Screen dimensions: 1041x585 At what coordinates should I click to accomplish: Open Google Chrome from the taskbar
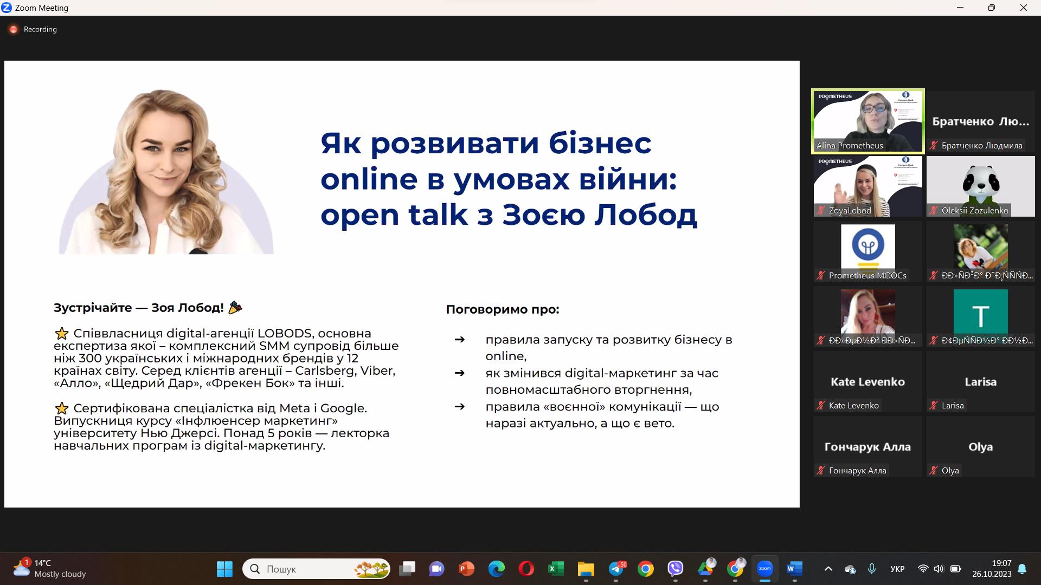(x=645, y=569)
